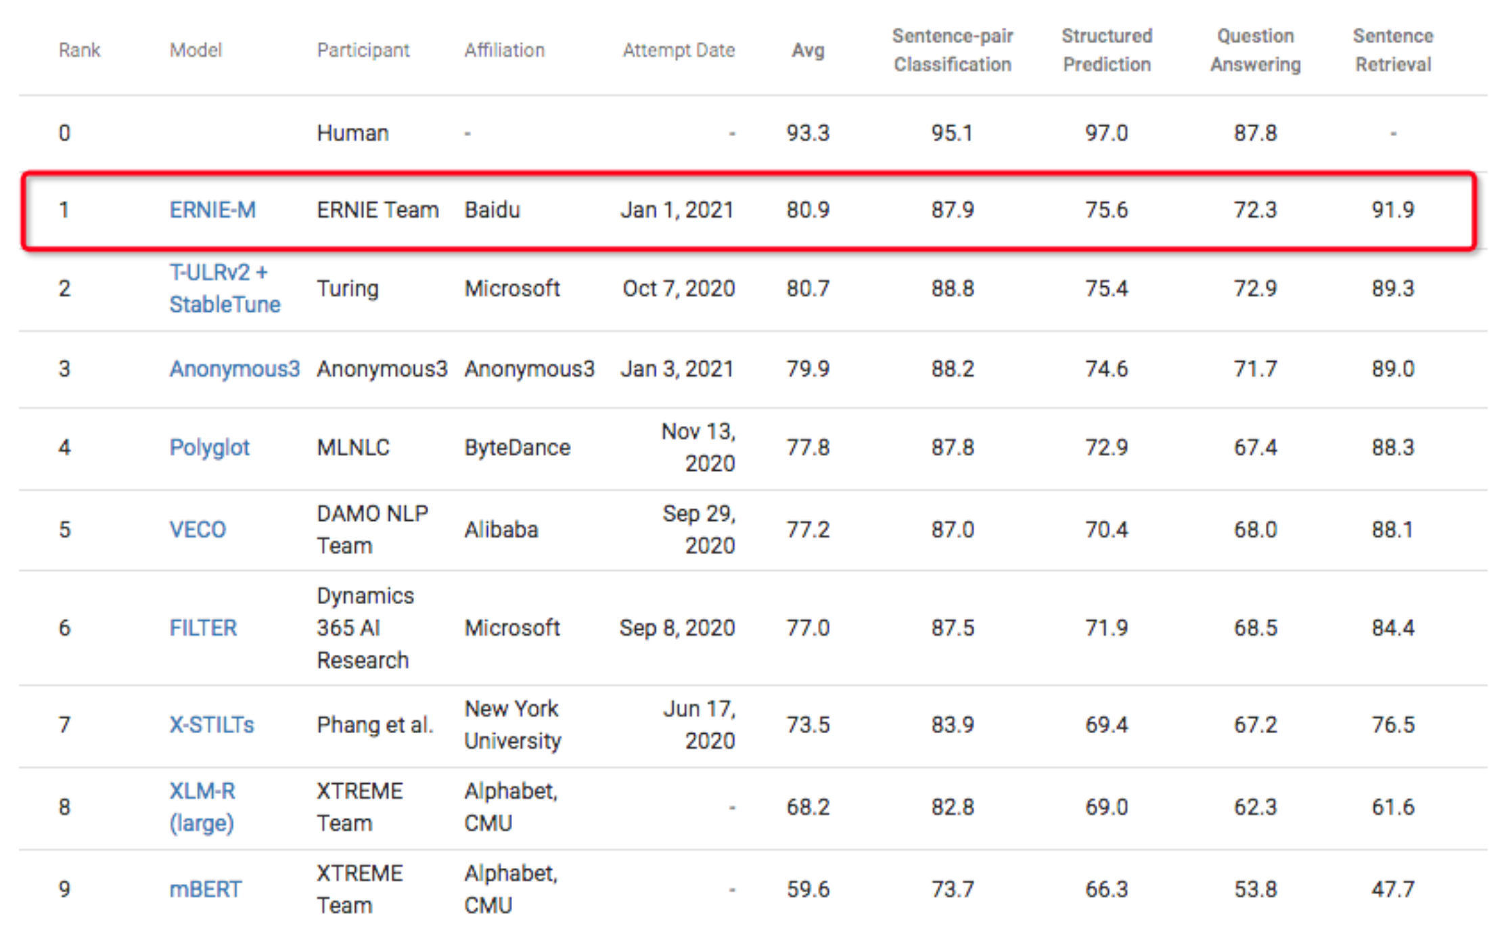
Task: Select mBERT average score 59.6
Action: [808, 889]
